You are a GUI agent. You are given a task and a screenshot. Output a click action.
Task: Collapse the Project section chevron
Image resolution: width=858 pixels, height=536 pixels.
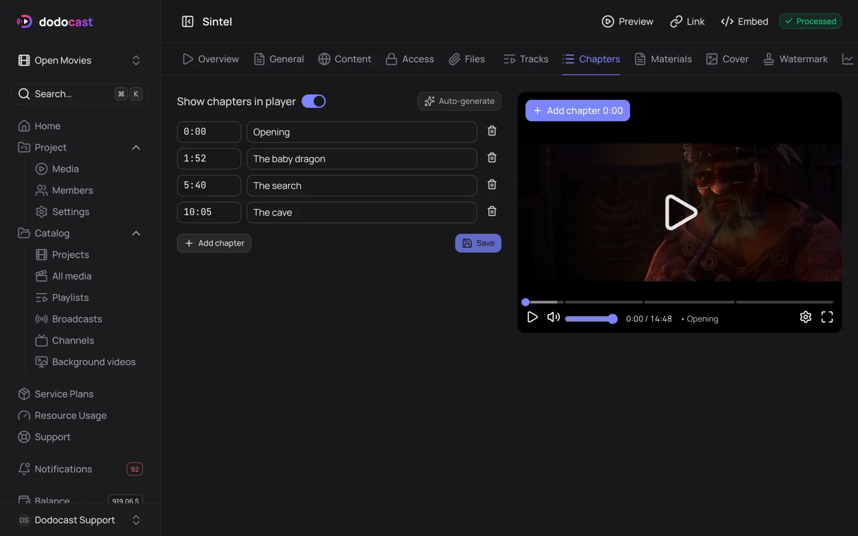[136, 147]
